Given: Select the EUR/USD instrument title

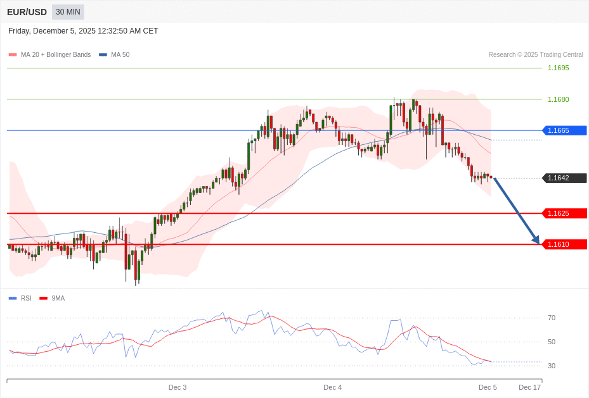Looking at the screenshot, I should tap(27, 11).
